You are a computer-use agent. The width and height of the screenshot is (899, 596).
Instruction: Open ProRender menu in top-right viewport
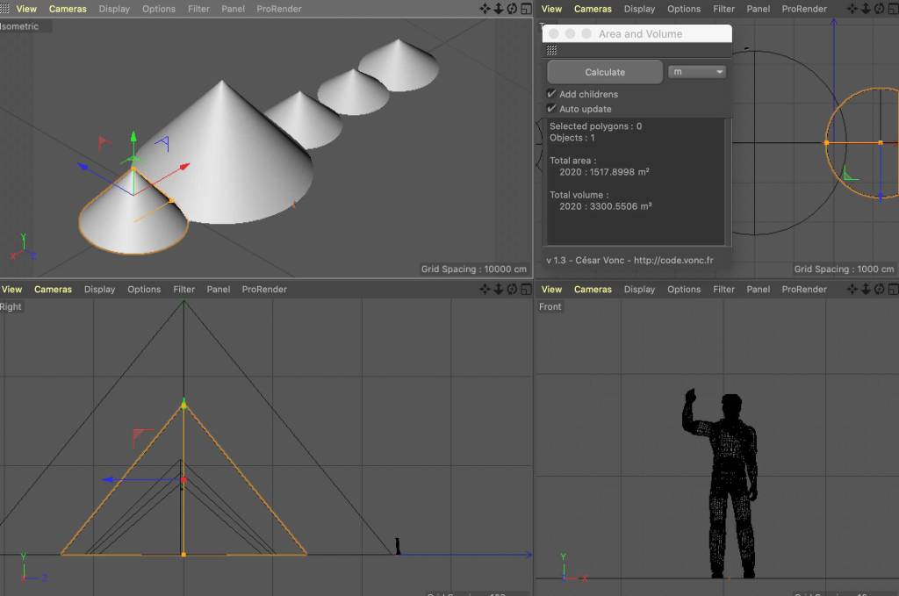[804, 9]
